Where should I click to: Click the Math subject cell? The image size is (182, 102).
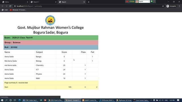click(38, 78)
